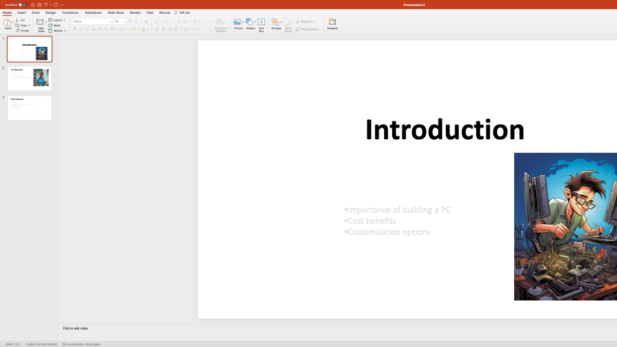Toggle the AutoSave switch
The width and height of the screenshot is (617, 347).
click(x=23, y=5)
